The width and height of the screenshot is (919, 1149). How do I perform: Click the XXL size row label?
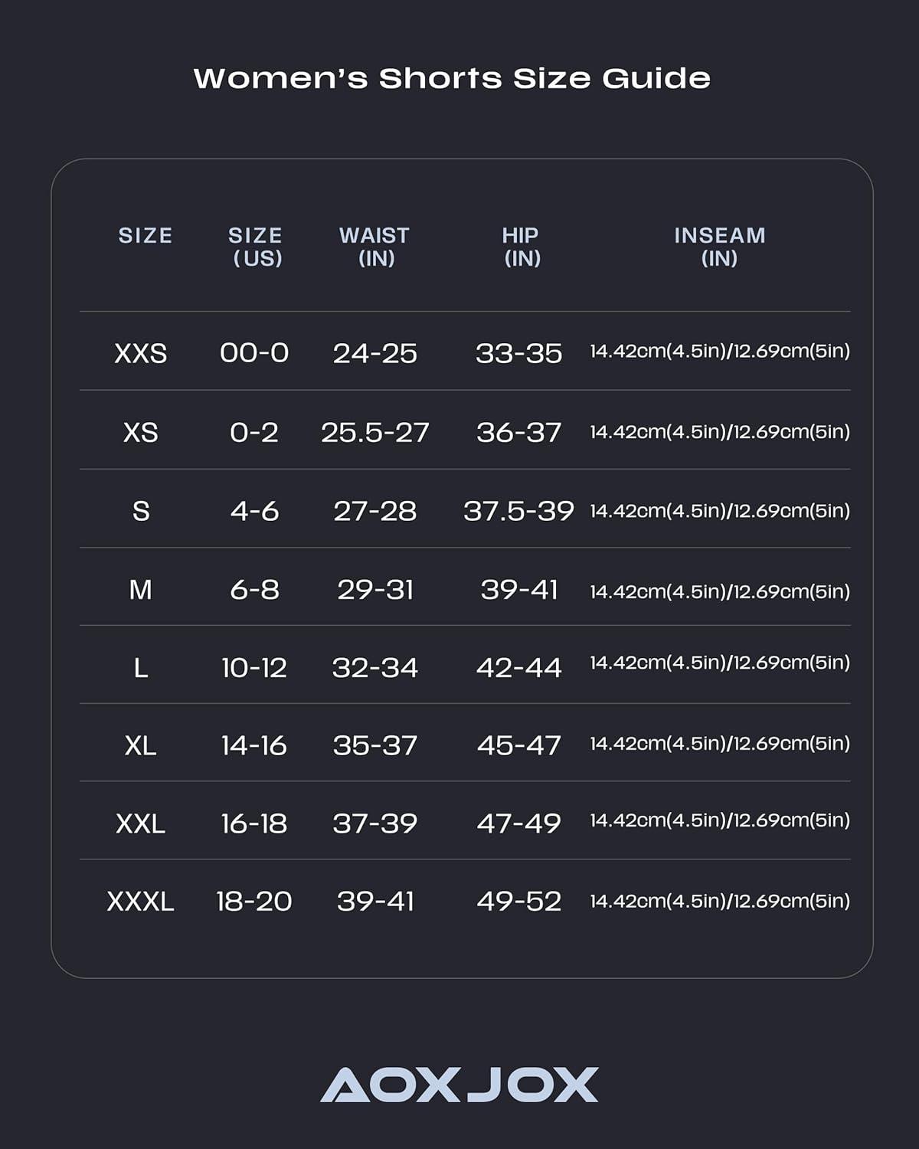[141, 823]
